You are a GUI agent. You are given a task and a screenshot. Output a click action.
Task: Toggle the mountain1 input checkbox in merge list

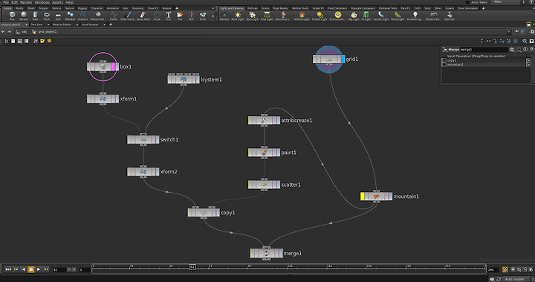(444, 65)
